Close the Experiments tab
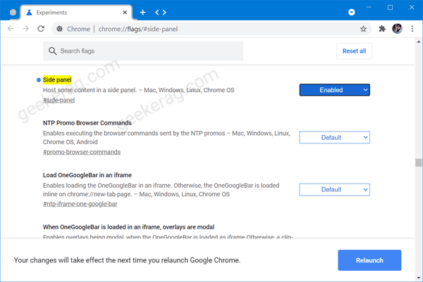Screen dimensions: 423x282 (x=125, y=13)
